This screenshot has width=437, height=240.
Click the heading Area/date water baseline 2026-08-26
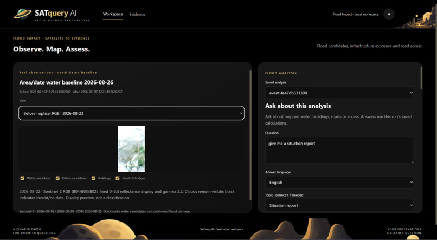66,82
